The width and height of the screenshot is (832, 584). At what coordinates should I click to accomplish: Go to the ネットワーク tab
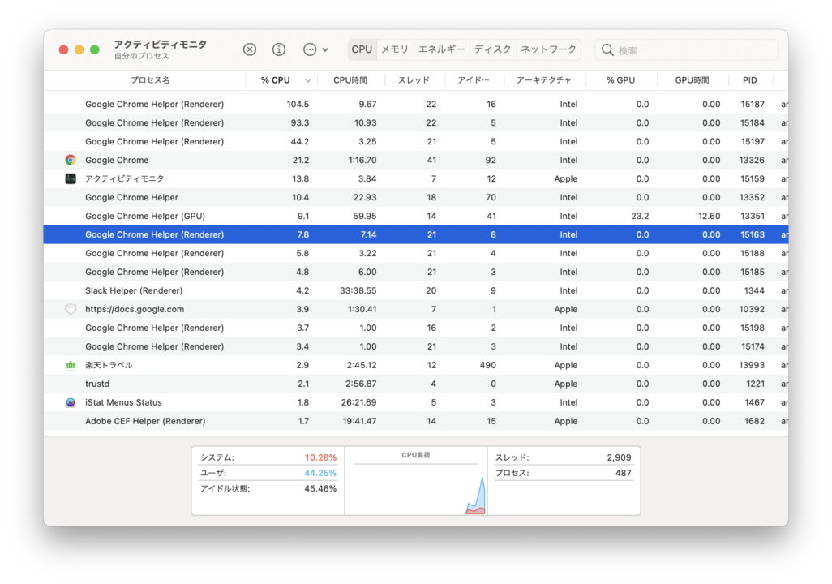pyautogui.click(x=549, y=49)
